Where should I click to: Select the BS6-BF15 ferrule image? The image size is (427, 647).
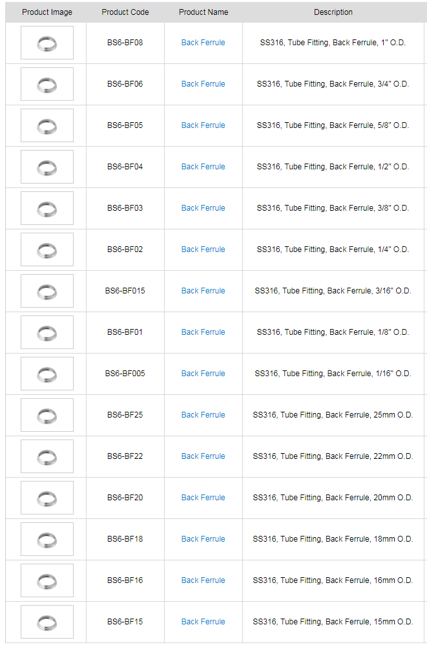click(x=47, y=622)
